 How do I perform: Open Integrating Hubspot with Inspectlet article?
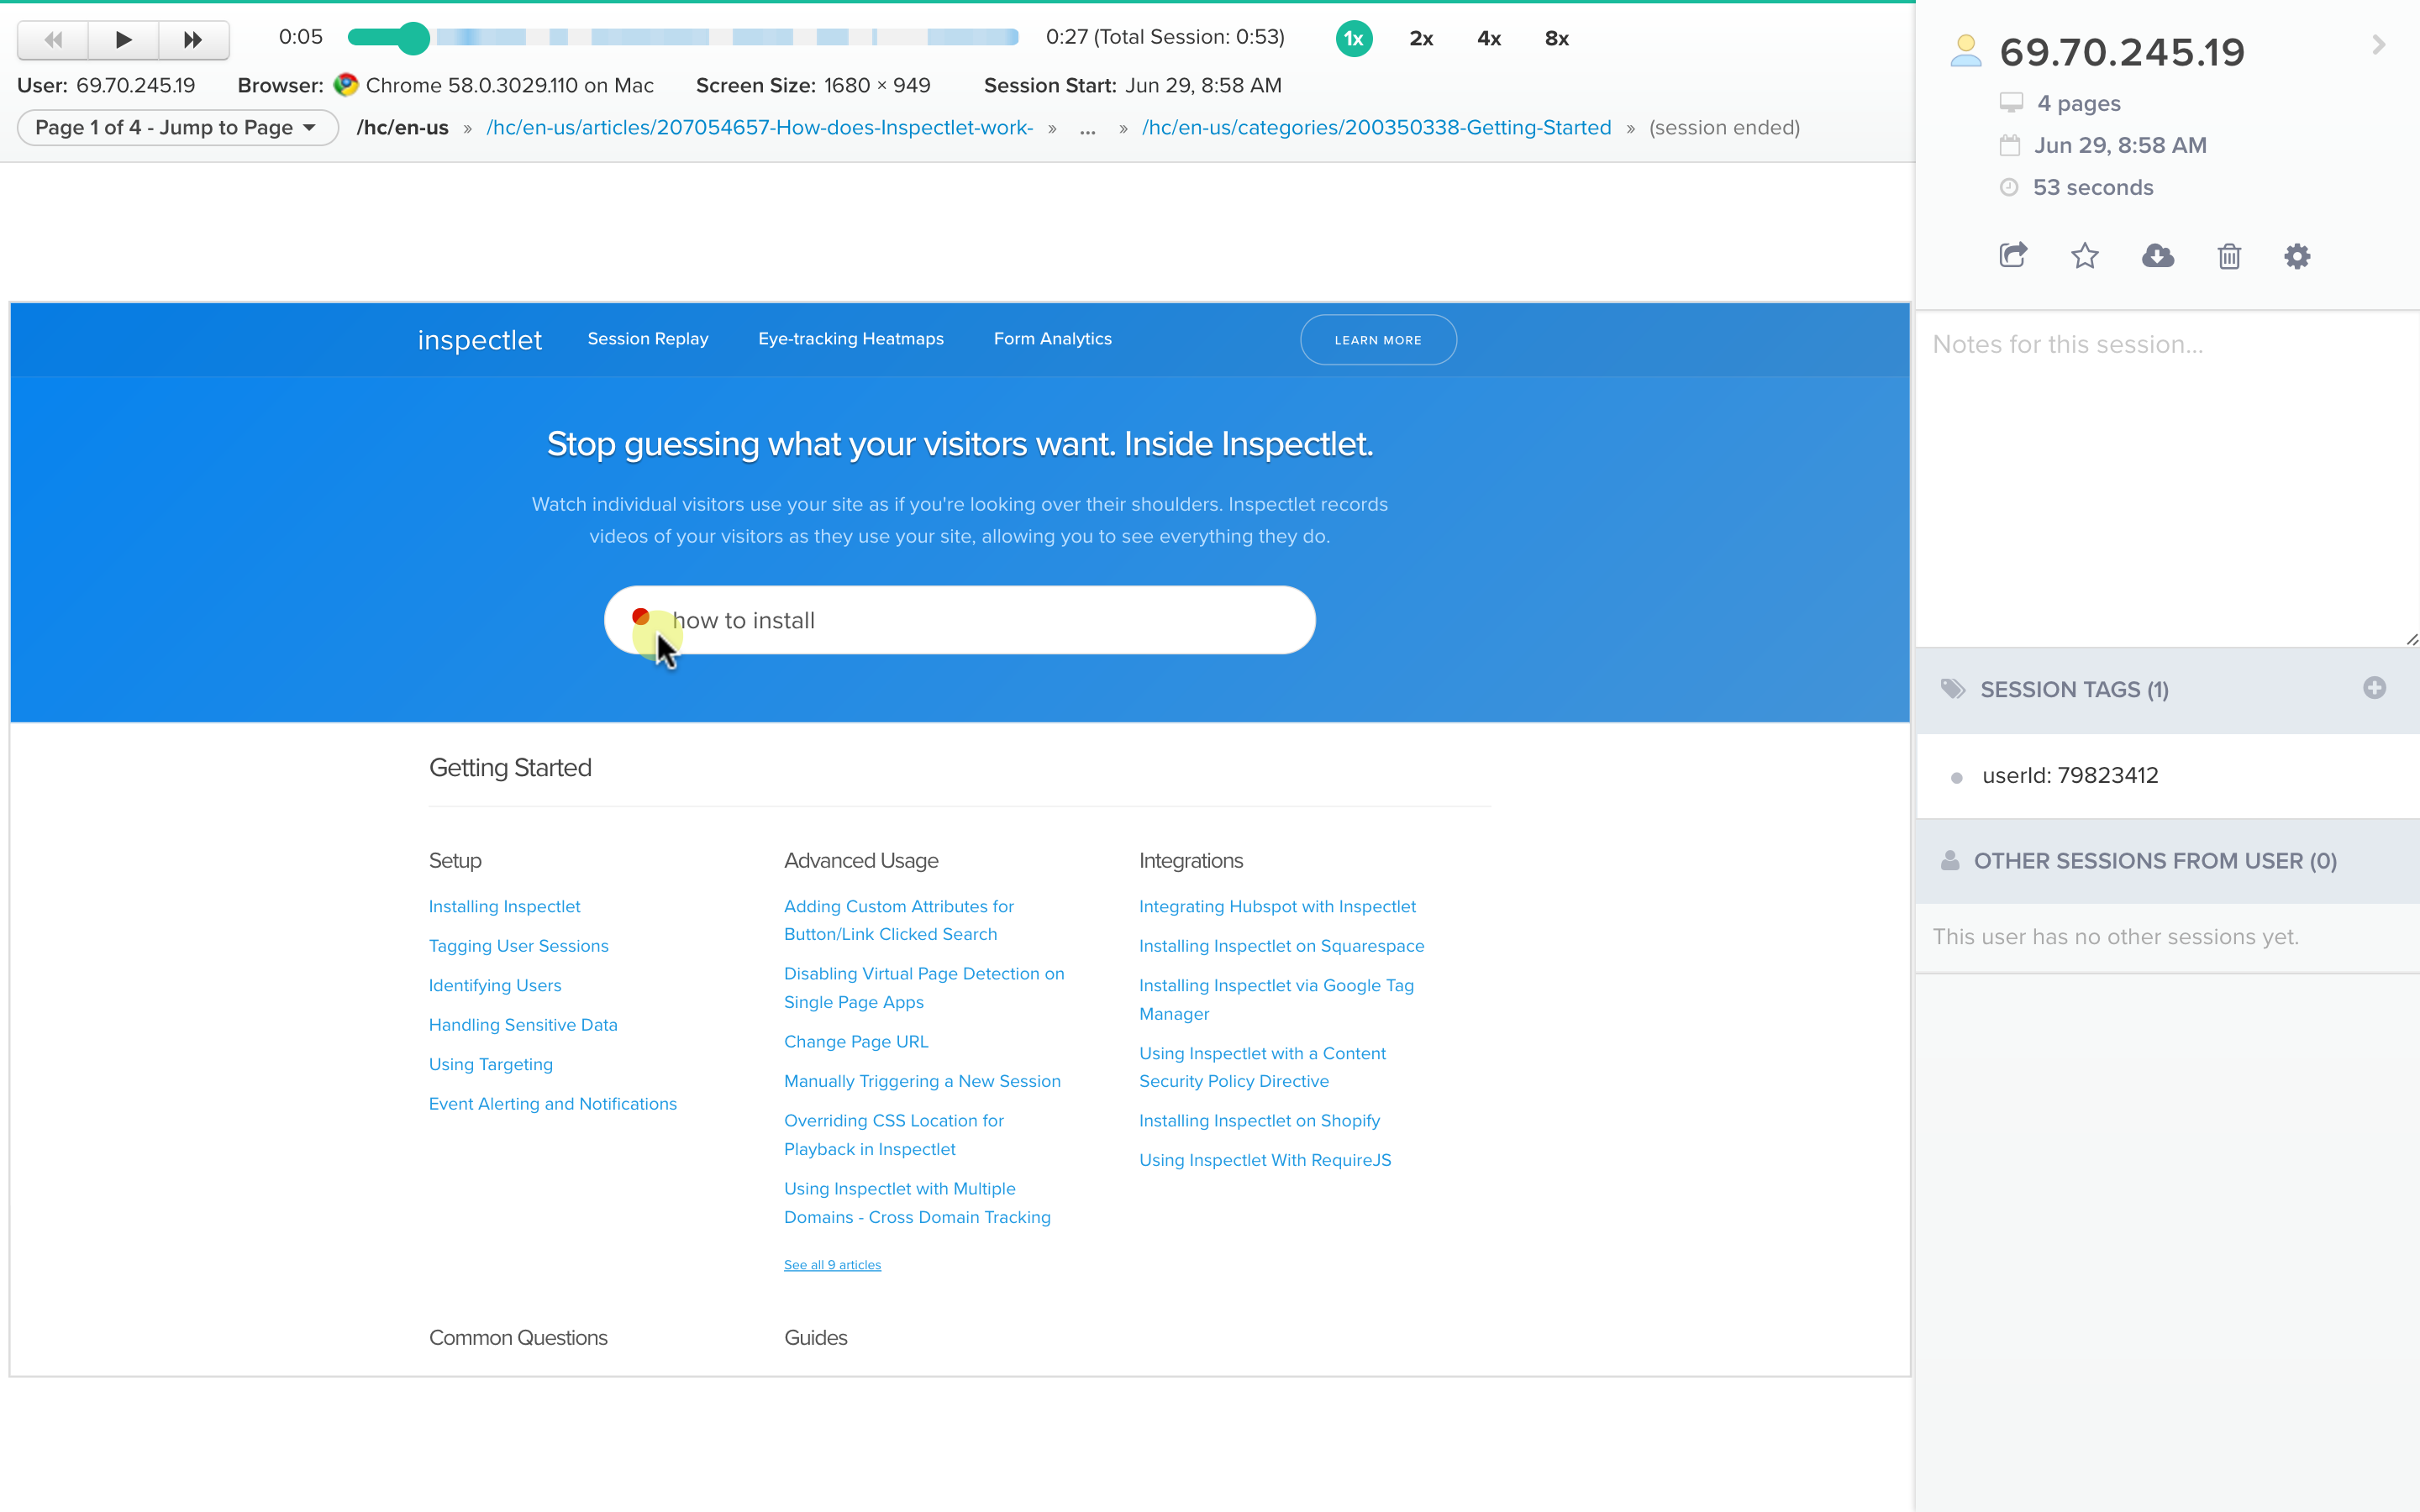pyautogui.click(x=1277, y=906)
